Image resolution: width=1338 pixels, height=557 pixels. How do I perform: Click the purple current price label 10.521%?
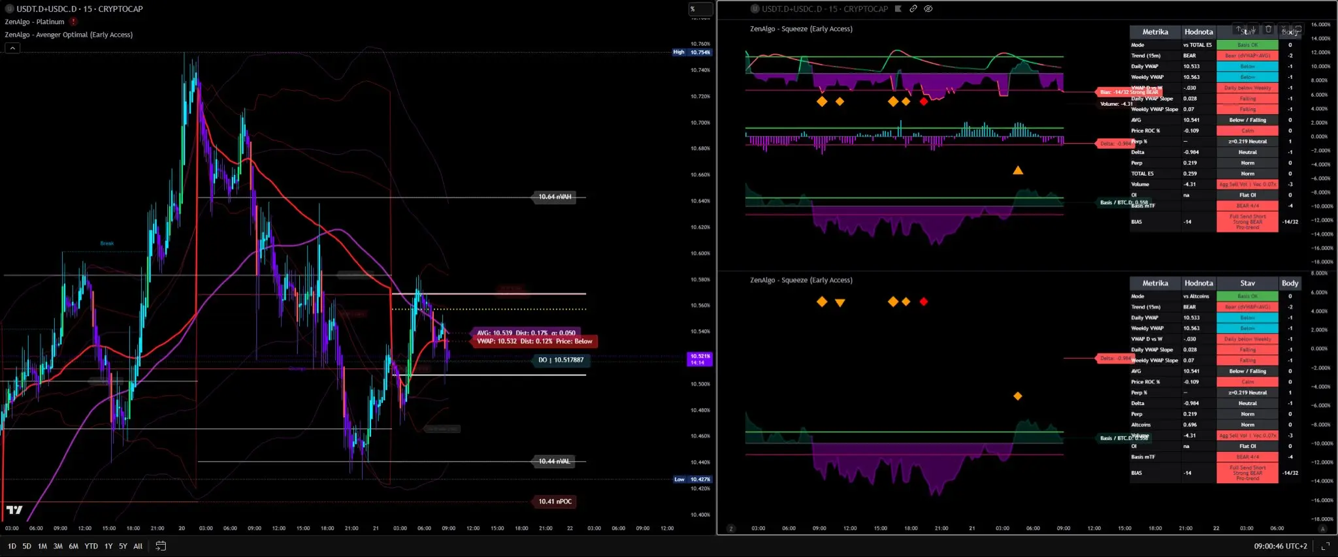[700, 359]
